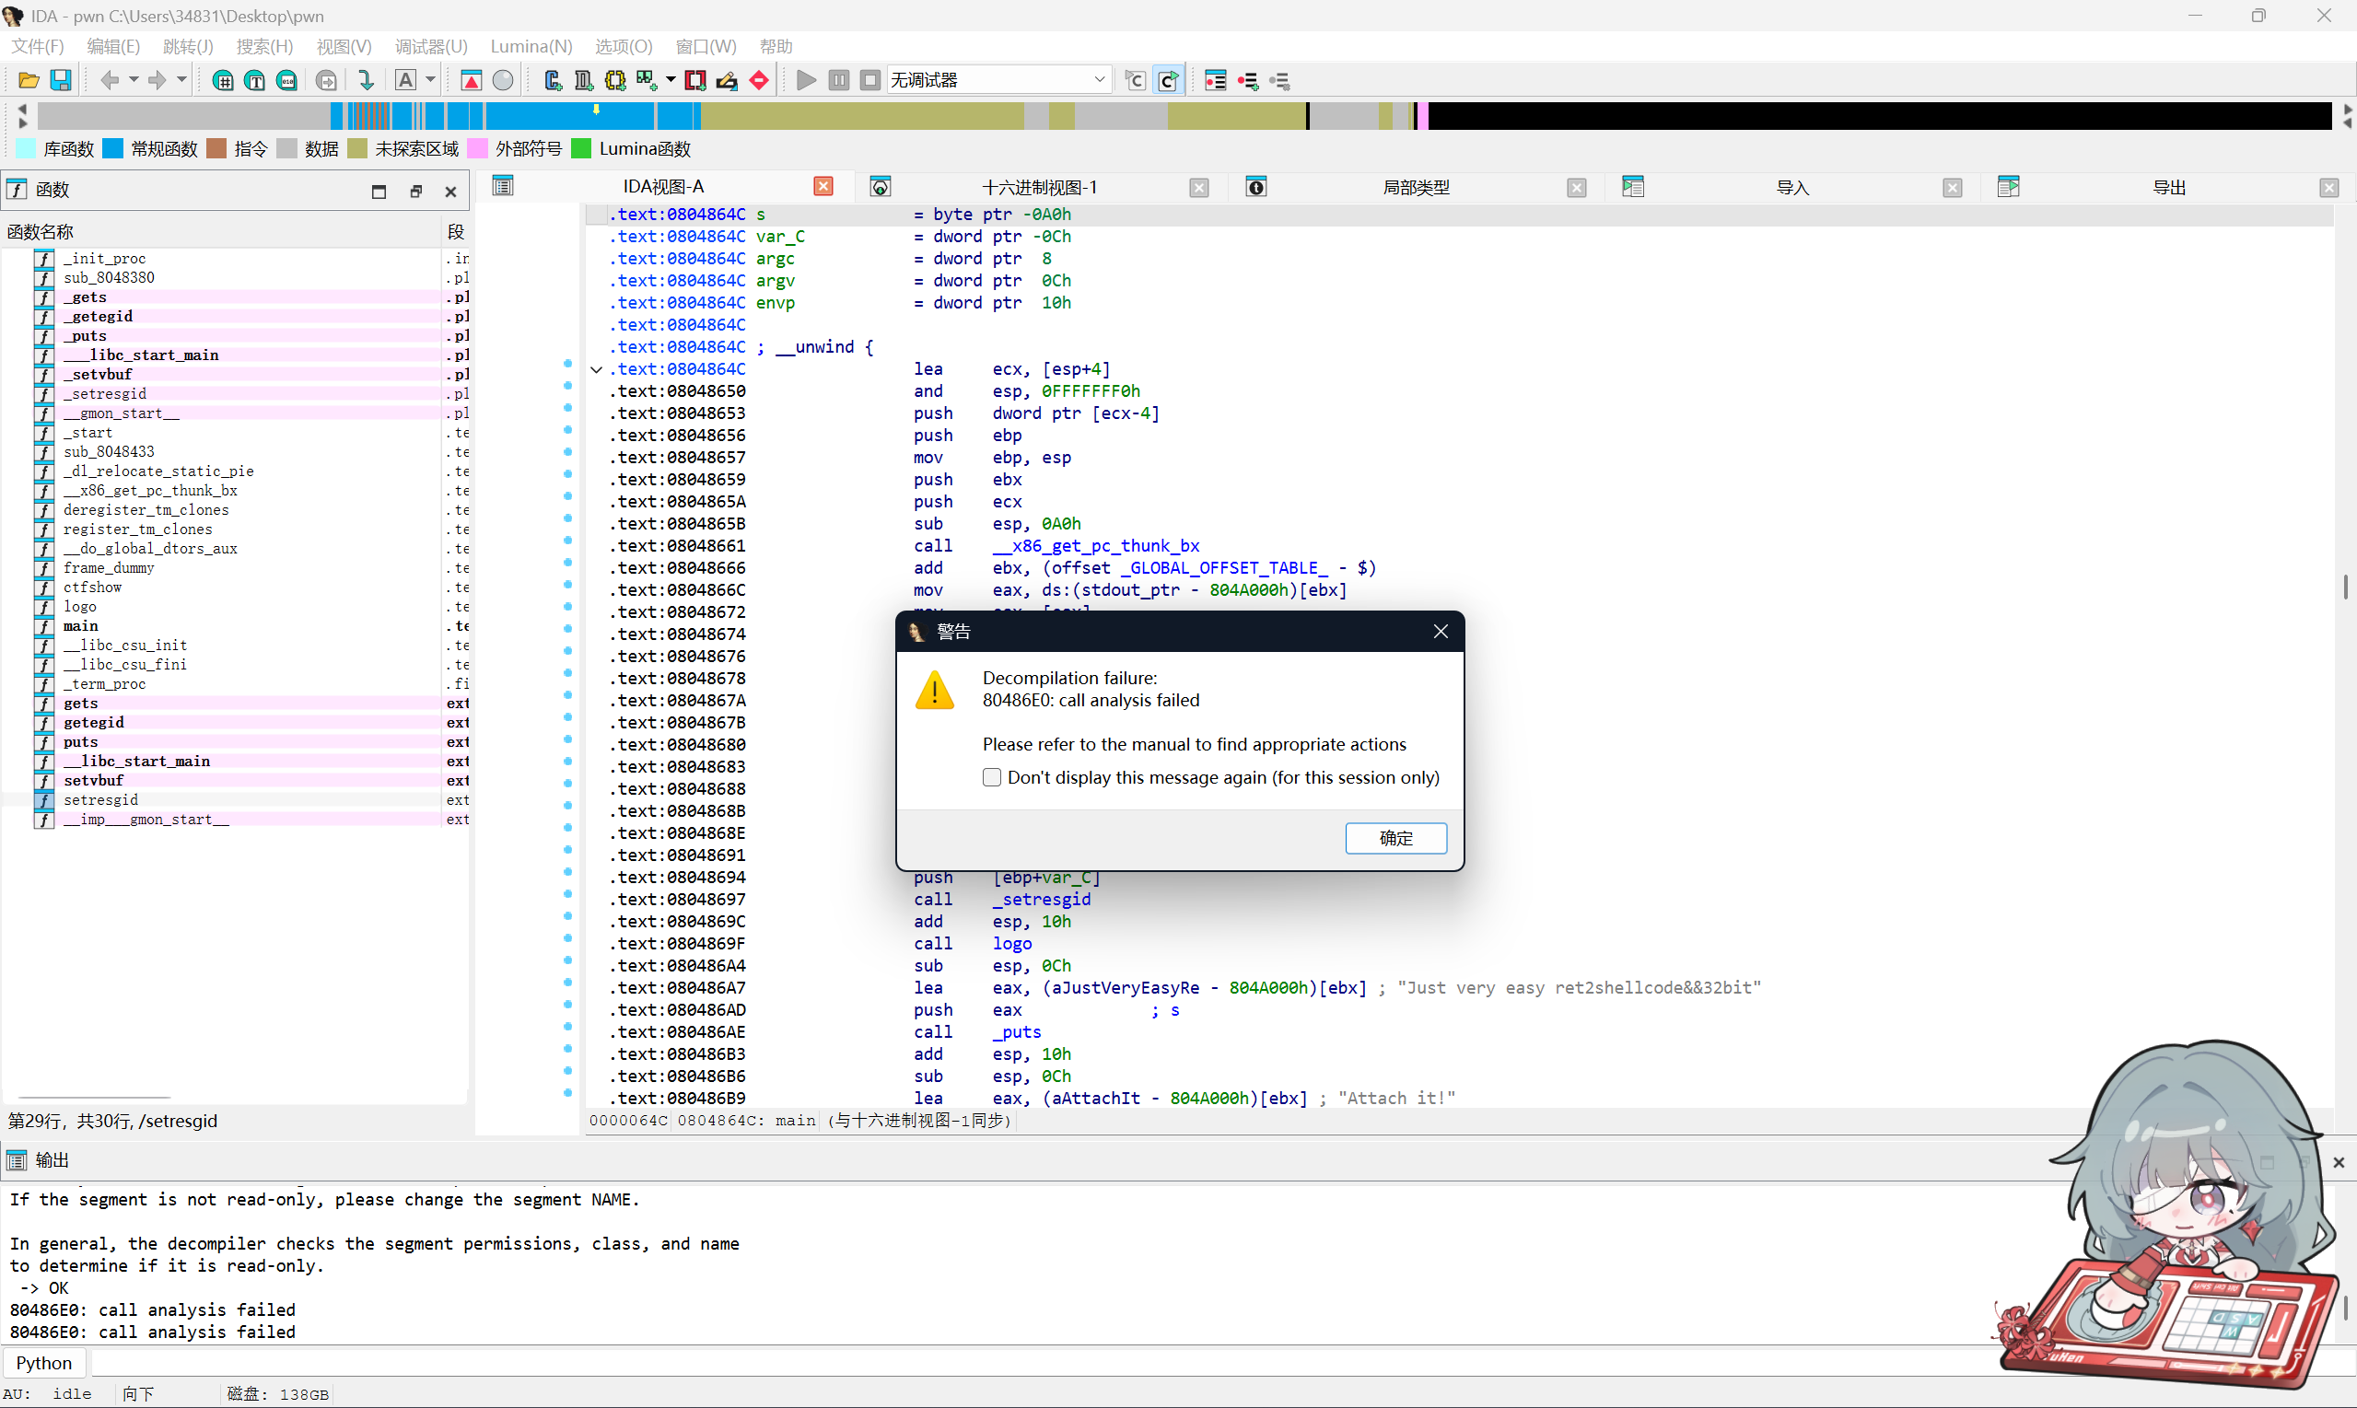
Task: Start the process with the play icon
Action: coord(807,81)
